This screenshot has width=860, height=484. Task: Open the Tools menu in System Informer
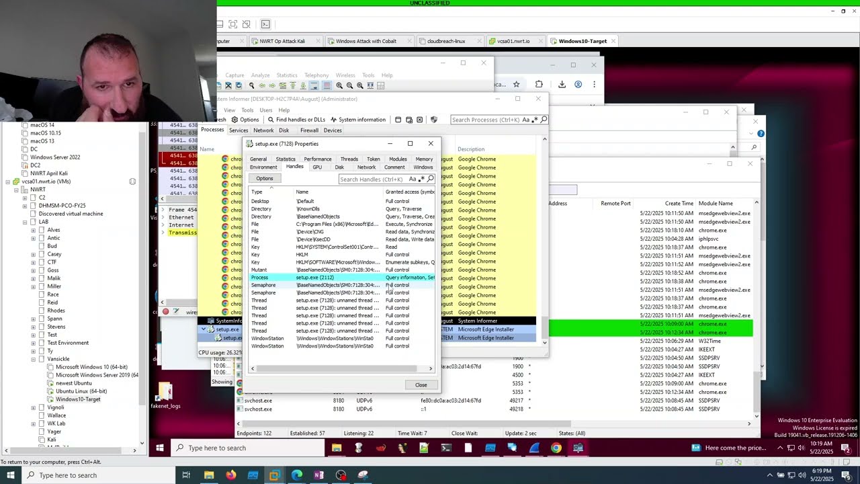[x=247, y=110]
